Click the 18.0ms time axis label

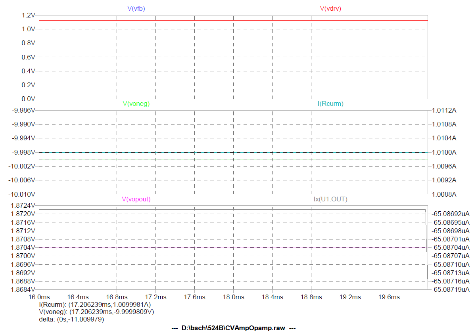(x=233, y=297)
